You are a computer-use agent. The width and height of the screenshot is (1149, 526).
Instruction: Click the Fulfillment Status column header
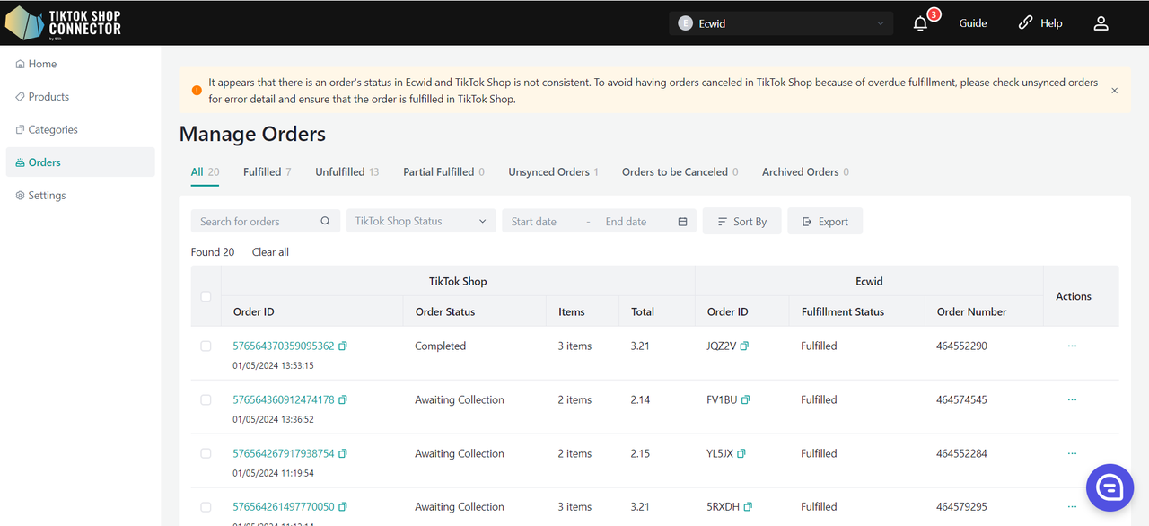[842, 311]
